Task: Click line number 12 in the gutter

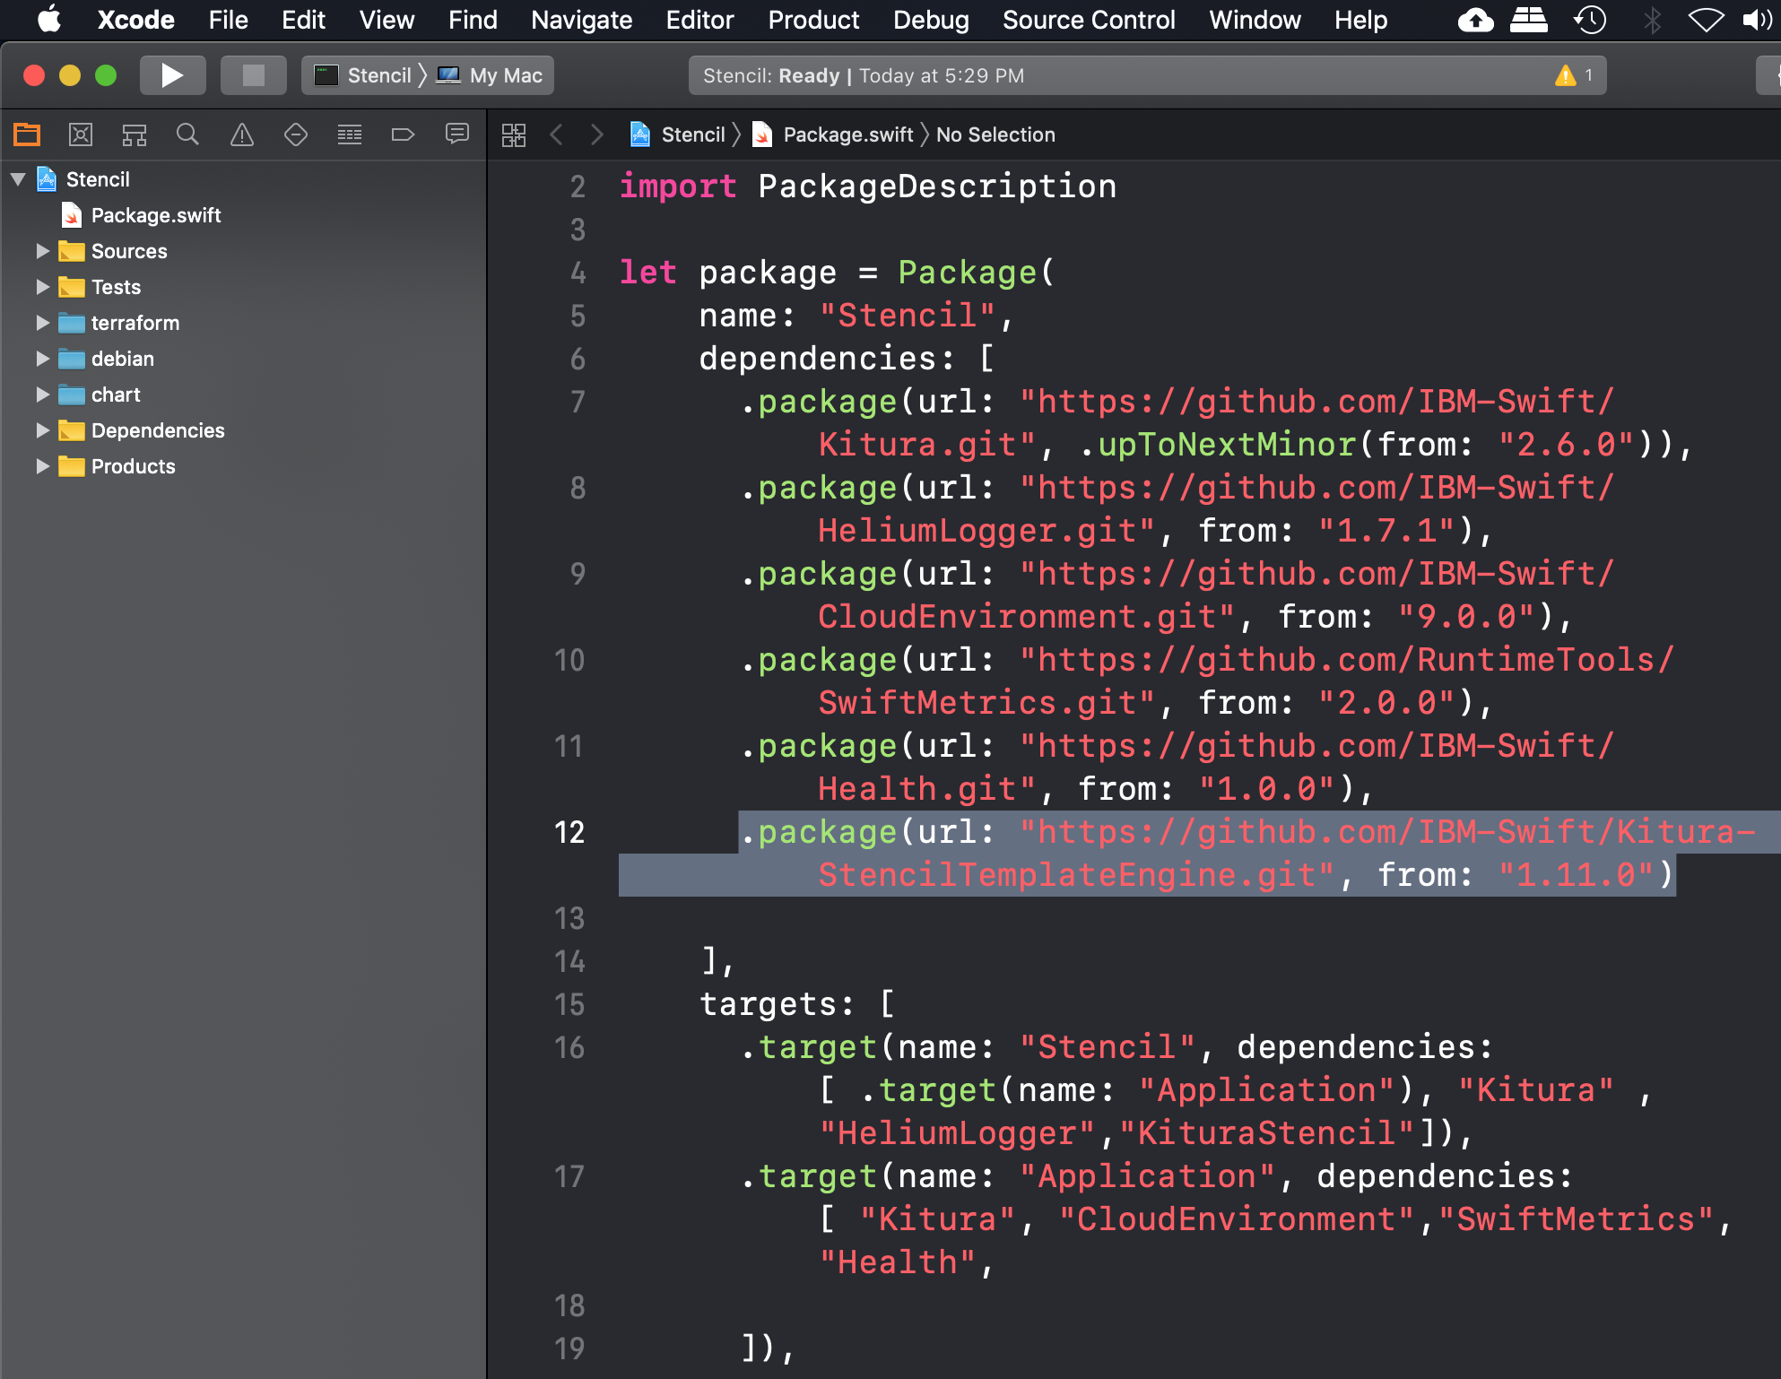Action: [569, 832]
